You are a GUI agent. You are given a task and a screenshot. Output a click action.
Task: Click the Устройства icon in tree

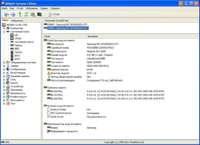[8, 87]
